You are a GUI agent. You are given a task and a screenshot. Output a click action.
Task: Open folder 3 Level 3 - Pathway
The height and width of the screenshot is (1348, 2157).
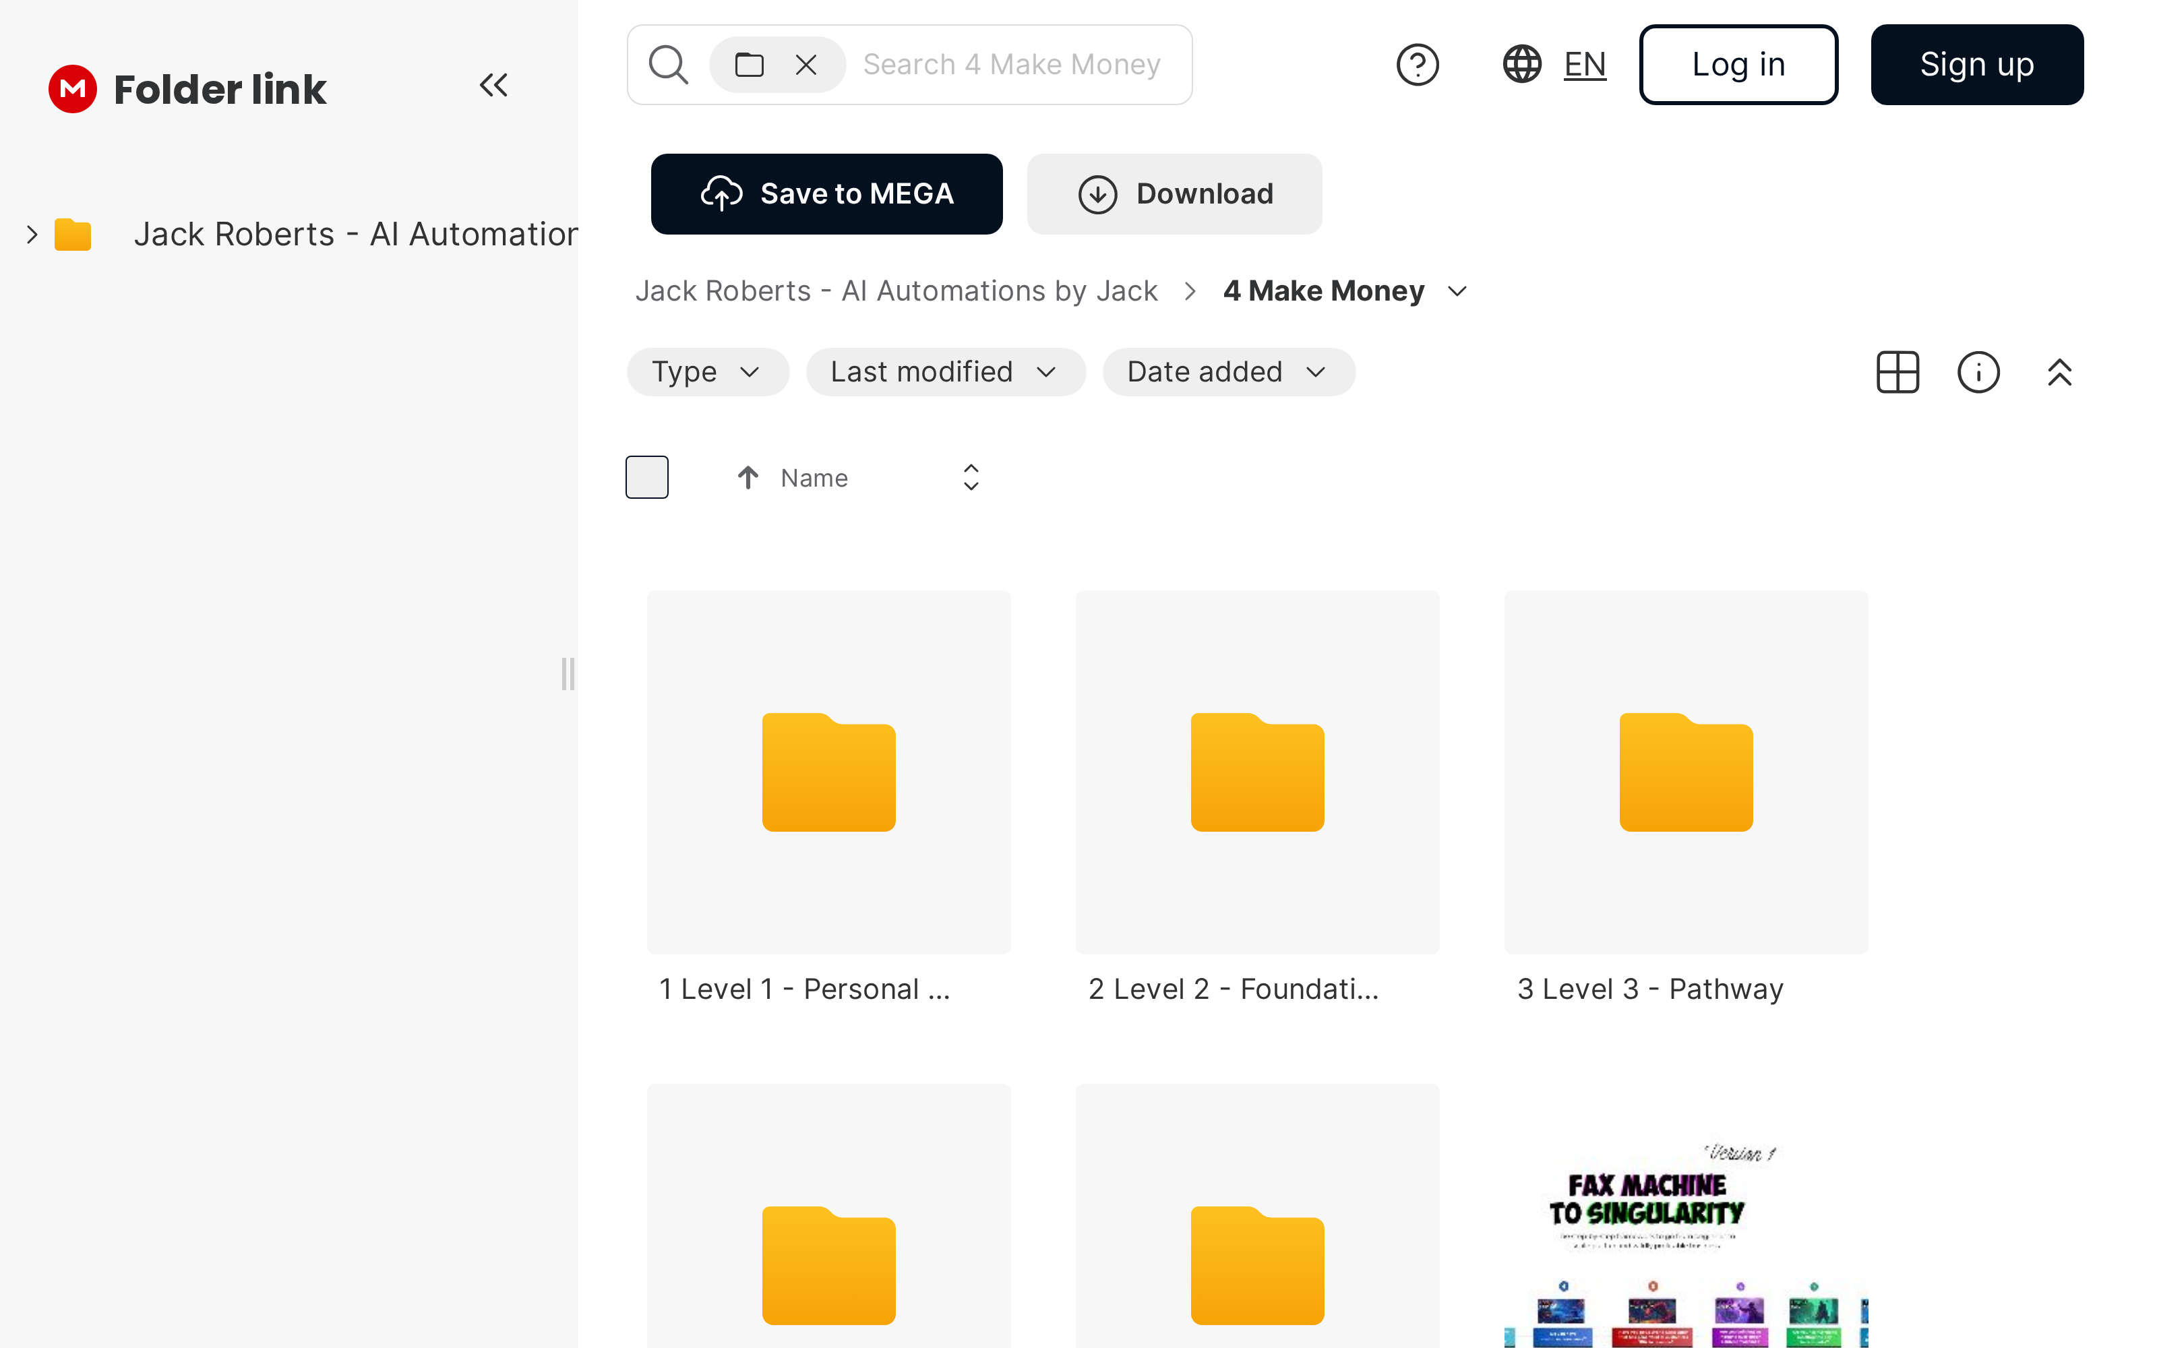(x=1685, y=772)
